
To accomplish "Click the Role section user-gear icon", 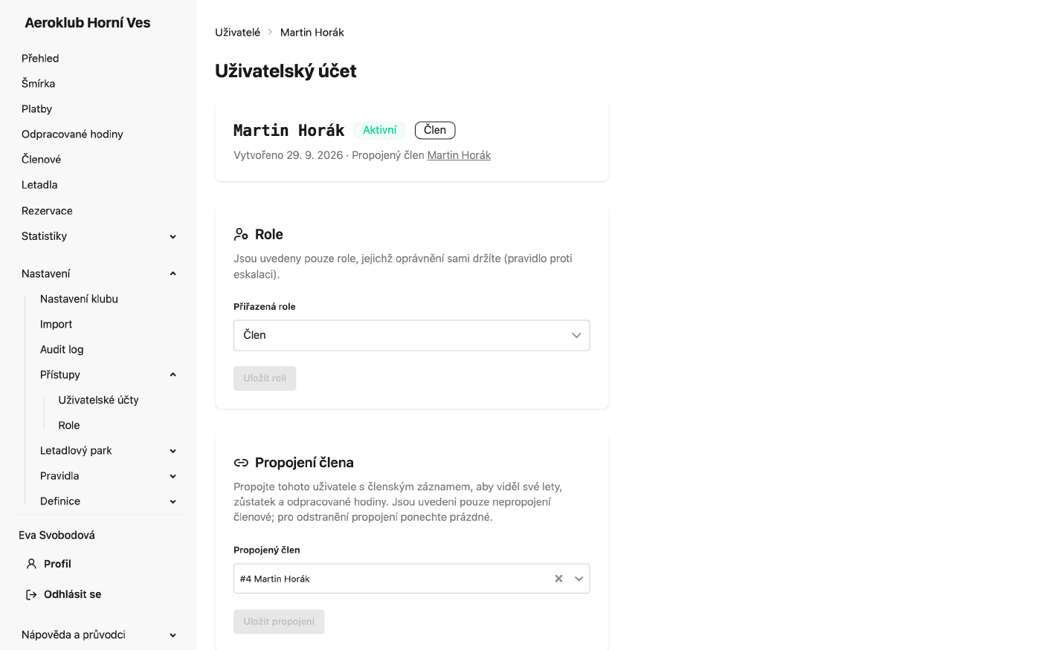I will [x=241, y=234].
